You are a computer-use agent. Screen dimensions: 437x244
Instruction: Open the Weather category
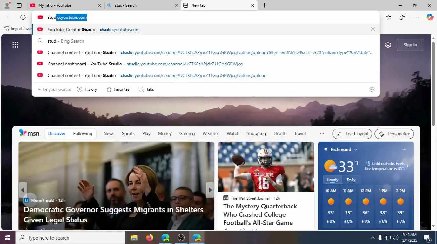point(211,133)
